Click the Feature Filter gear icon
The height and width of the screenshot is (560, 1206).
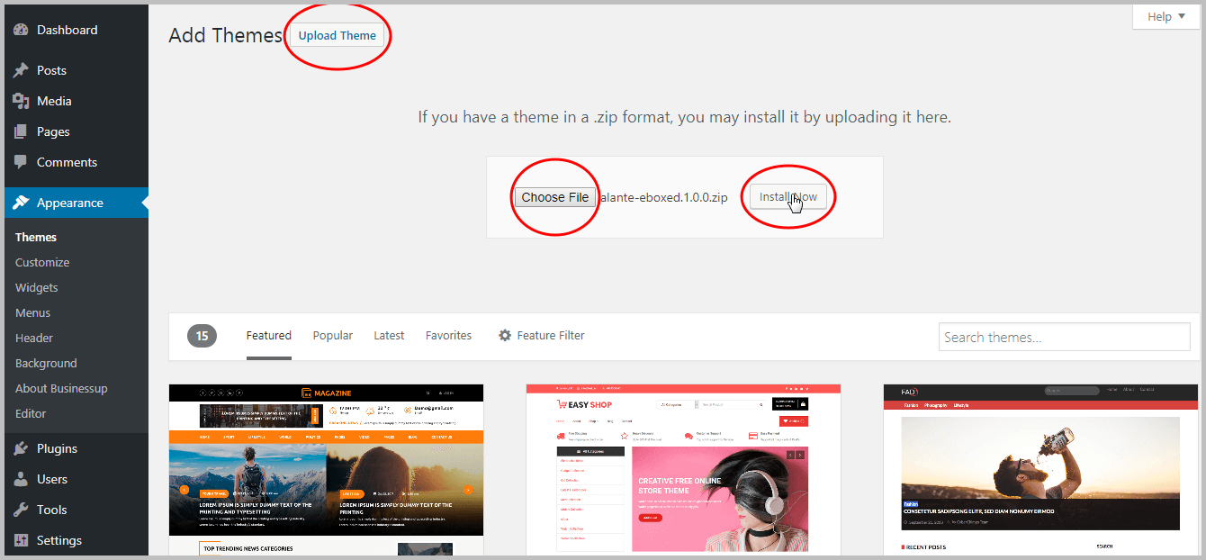pos(505,335)
